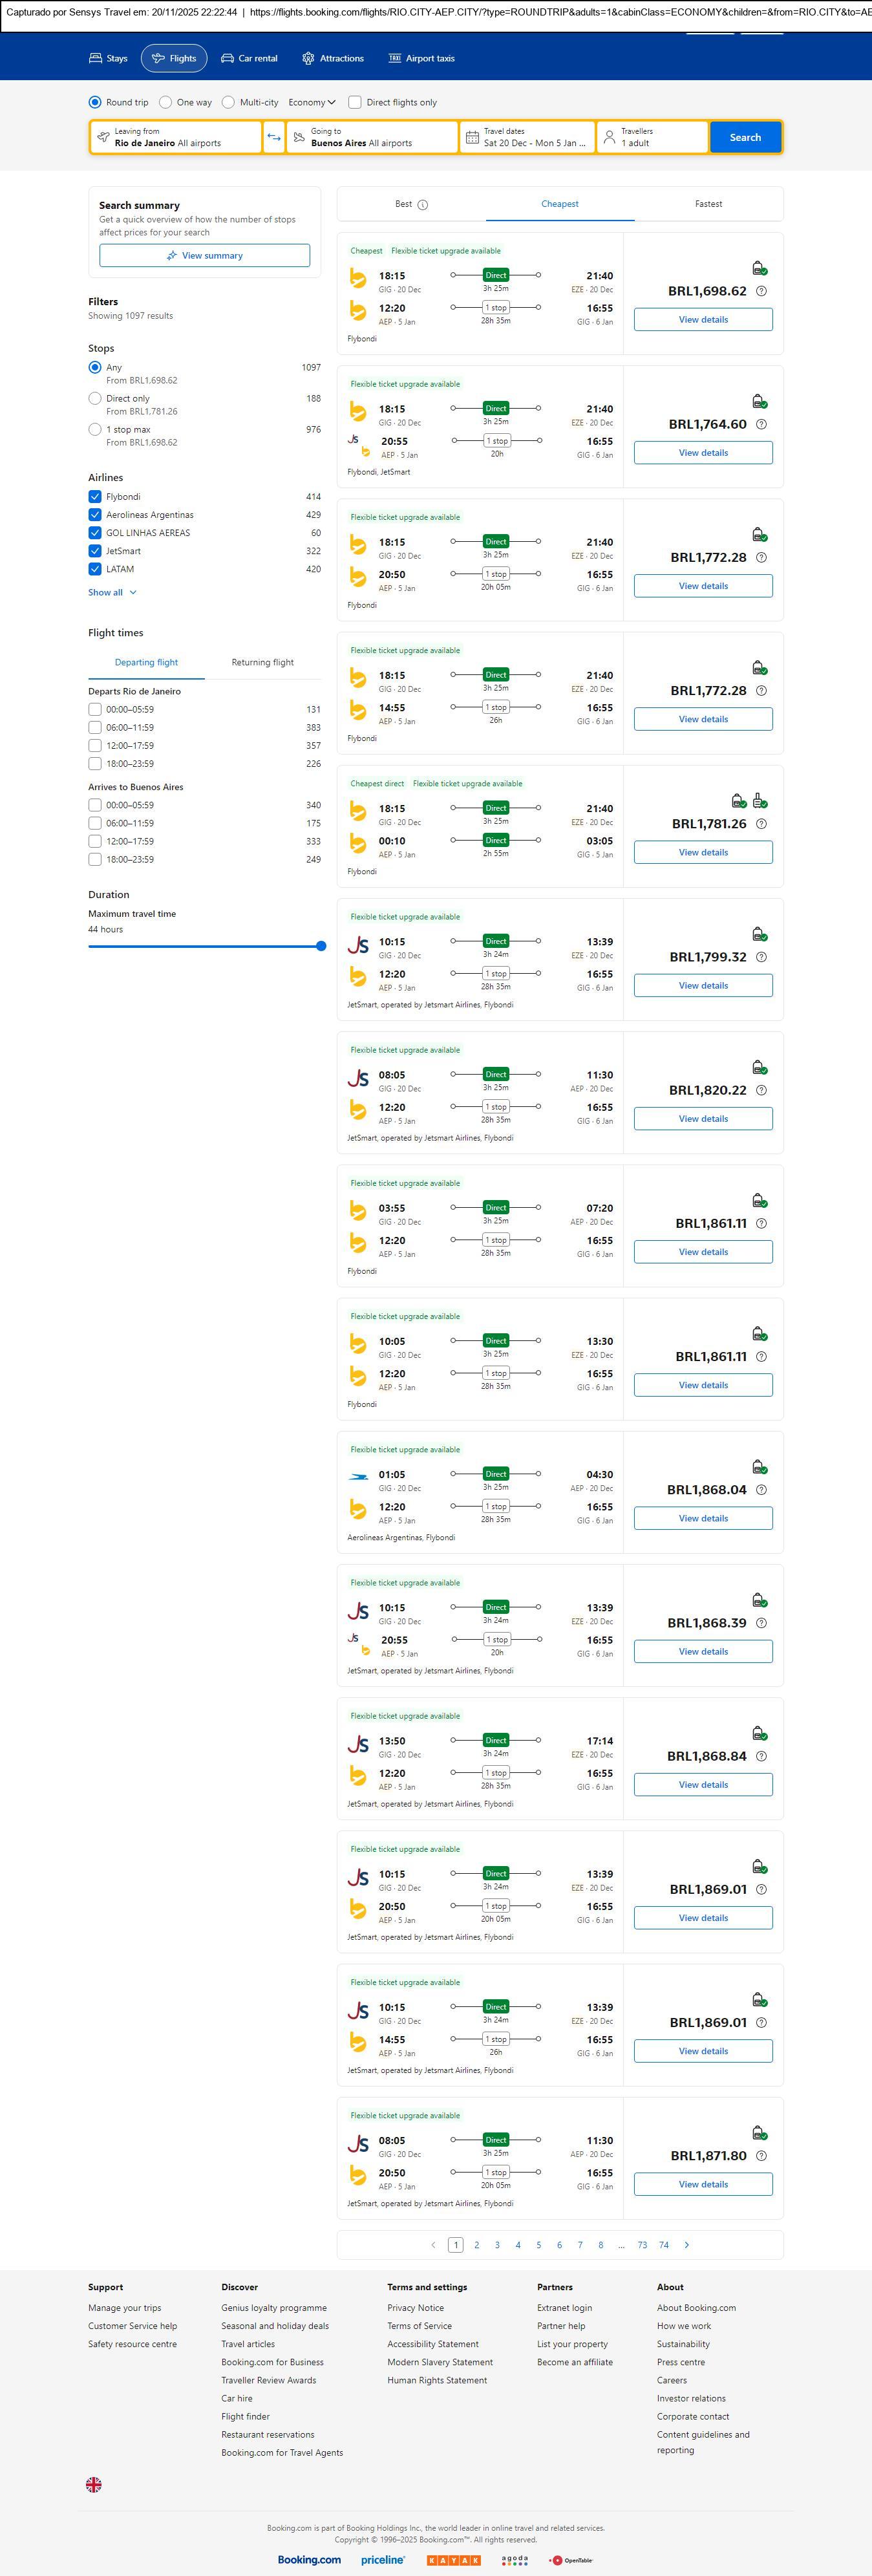This screenshot has height=2576, width=872.
Task: Select the Direct only stops filter
Action: (x=95, y=398)
